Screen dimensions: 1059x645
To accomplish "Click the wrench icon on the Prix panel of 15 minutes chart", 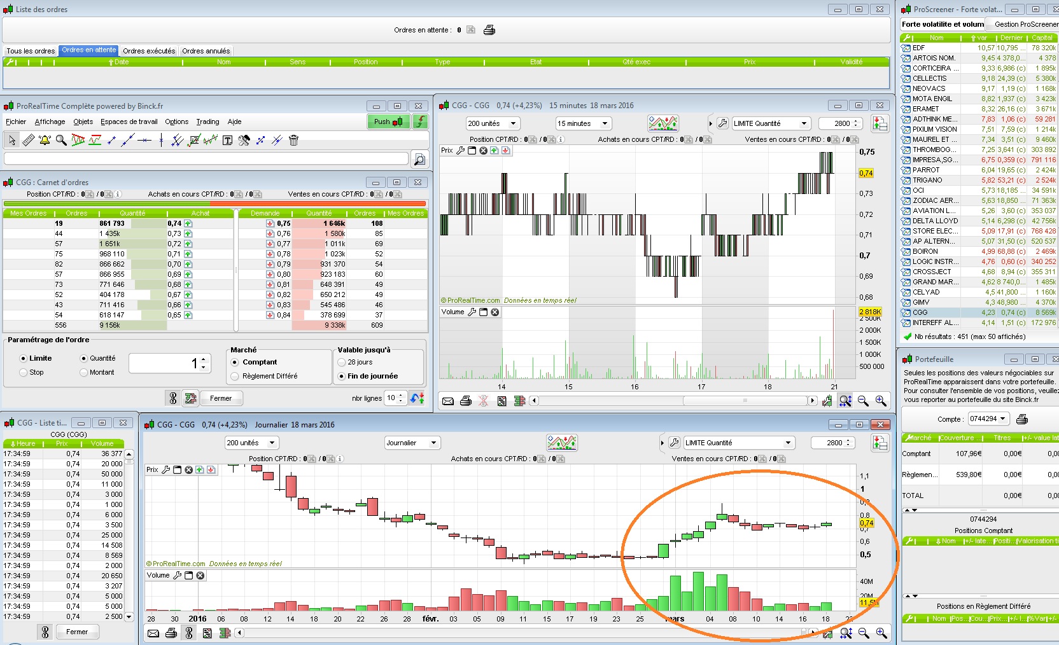I will pyautogui.click(x=461, y=151).
